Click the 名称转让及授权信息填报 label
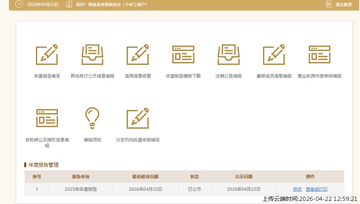The width and height of the screenshot is (360, 204). 47,143
